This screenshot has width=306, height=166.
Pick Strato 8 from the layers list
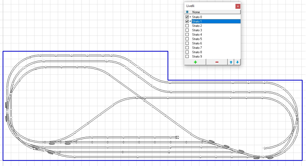pyautogui.click(x=197, y=52)
